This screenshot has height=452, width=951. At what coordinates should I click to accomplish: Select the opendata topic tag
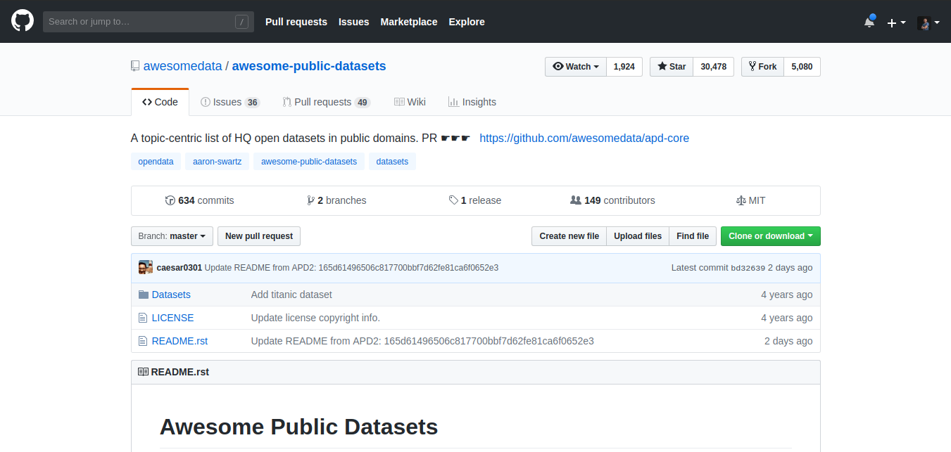click(156, 162)
